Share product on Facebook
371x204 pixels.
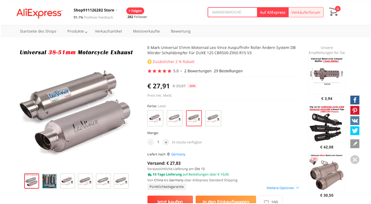point(355,100)
